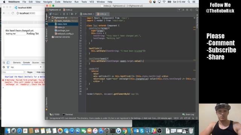Toggle the Structure tool window side tab
The width and height of the screenshot is (241, 135).
click(46, 35)
